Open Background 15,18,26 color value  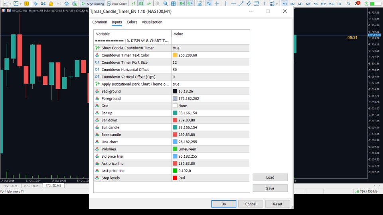pos(211,92)
